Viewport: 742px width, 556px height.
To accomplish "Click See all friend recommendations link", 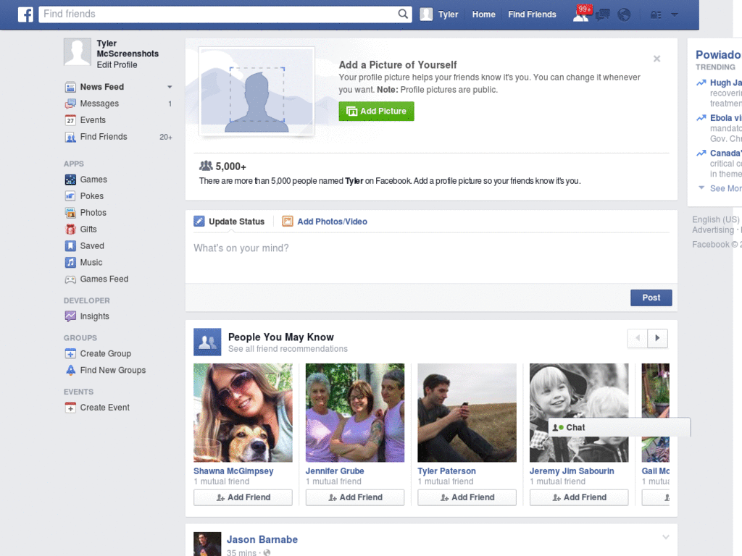I will tap(288, 349).
